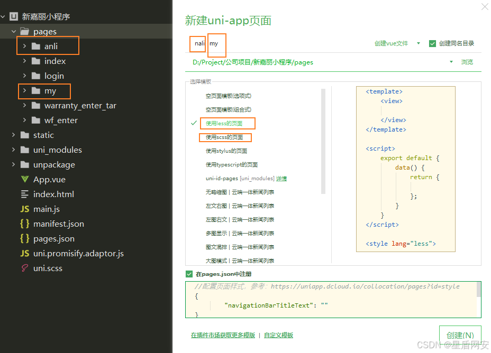491x353 pixels.
Task: Click the warranty_enter_tar folder icon
Action: [36, 105]
